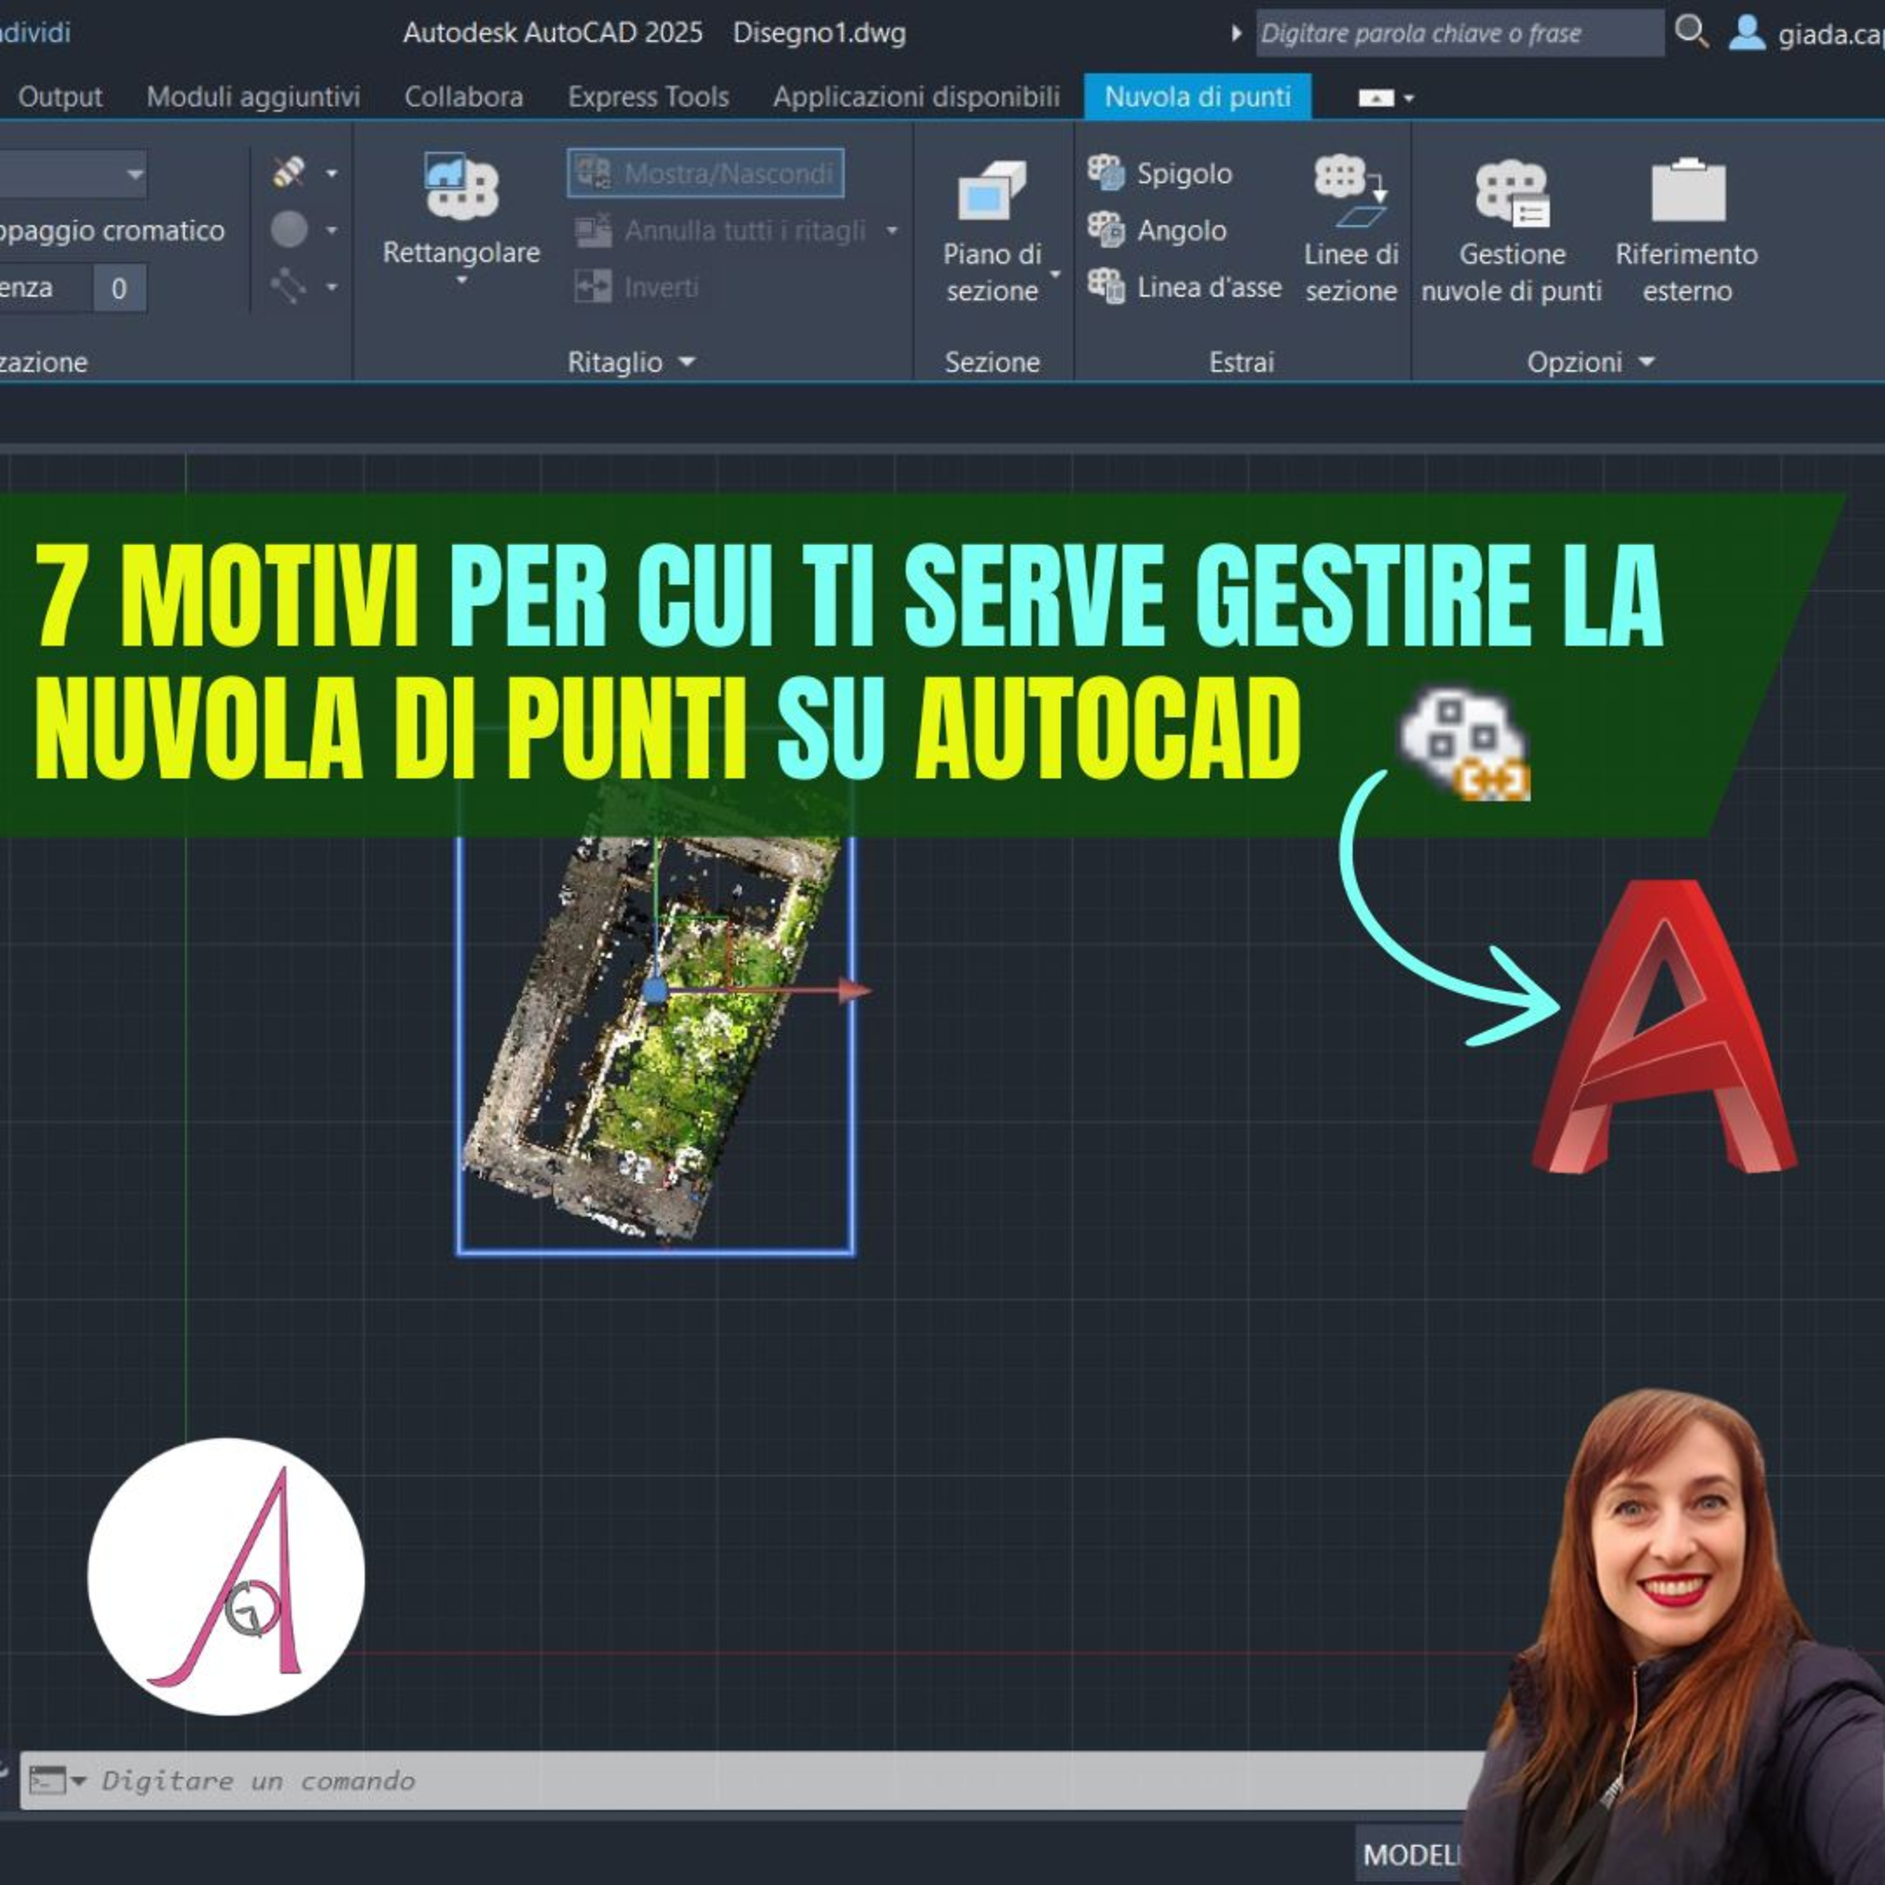1885x1885 pixels.
Task: Open the Output ribbon tab
Action: pos(60,97)
